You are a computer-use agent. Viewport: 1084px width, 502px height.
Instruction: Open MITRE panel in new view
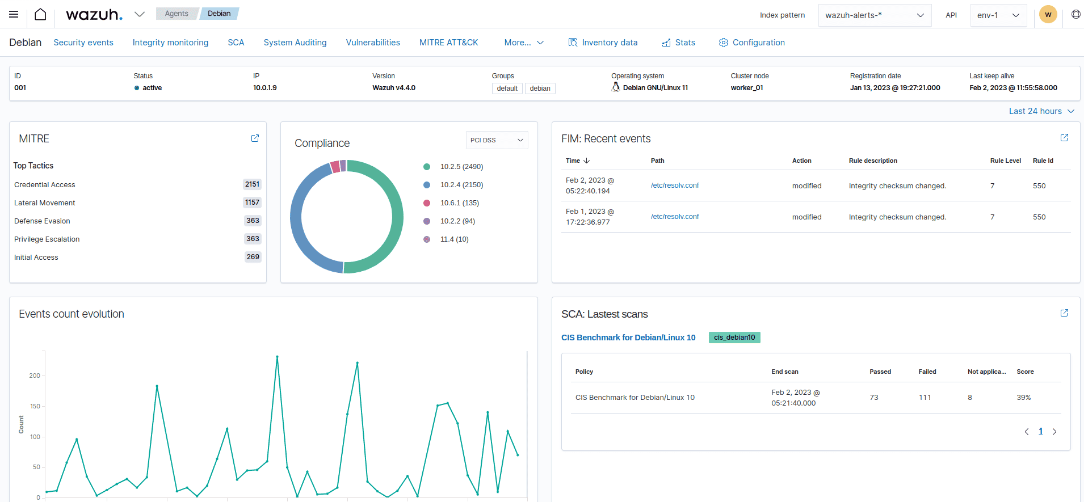[255, 138]
